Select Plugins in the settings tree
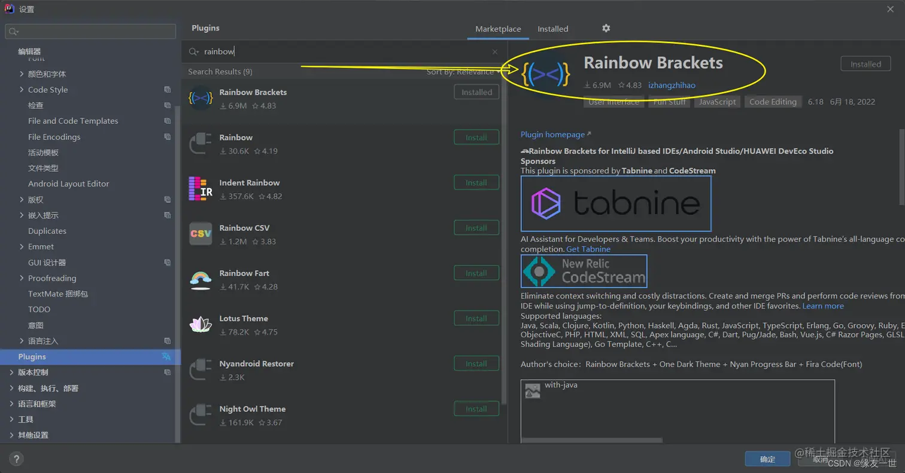The height and width of the screenshot is (473, 905). point(90,356)
